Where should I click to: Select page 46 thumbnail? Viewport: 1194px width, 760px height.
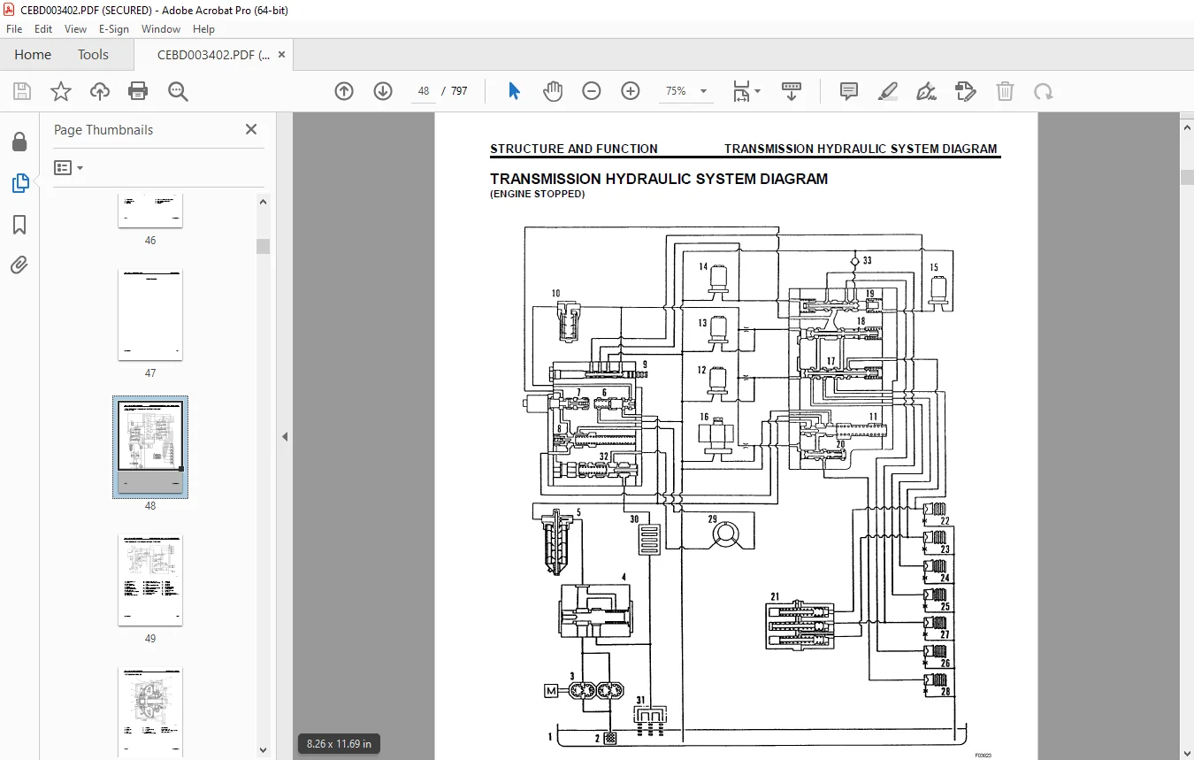pyautogui.click(x=150, y=211)
